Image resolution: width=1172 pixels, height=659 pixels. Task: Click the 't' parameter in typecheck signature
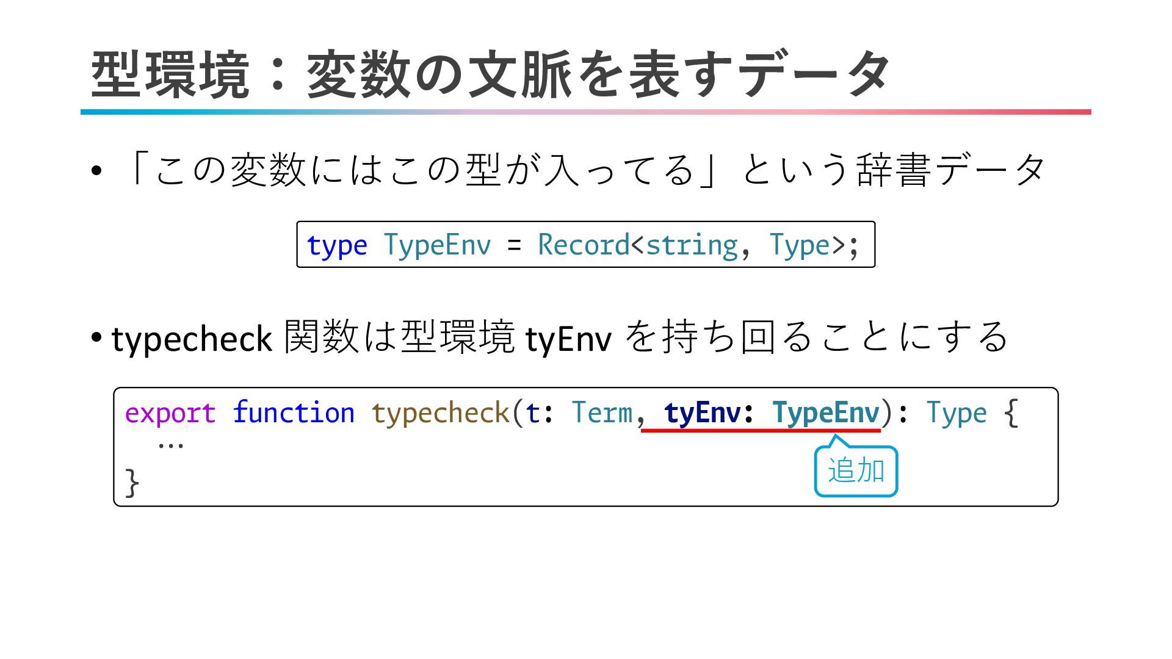pyautogui.click(x=532, y=414)
